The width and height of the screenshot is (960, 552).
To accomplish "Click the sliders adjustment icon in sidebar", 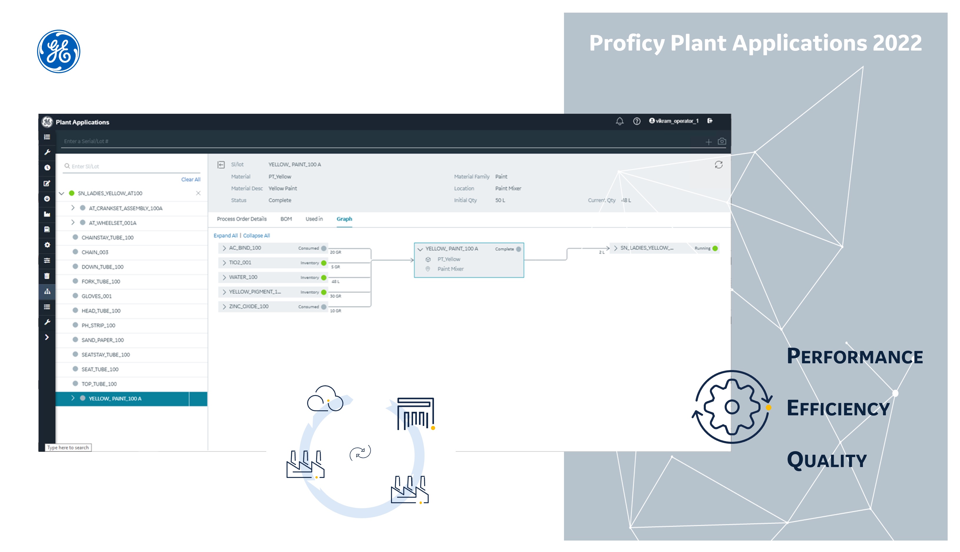I will click(47, 260).
